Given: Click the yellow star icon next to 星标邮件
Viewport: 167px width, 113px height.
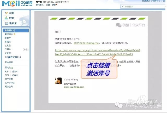Looking at the screenshot, I should point(15,34).
